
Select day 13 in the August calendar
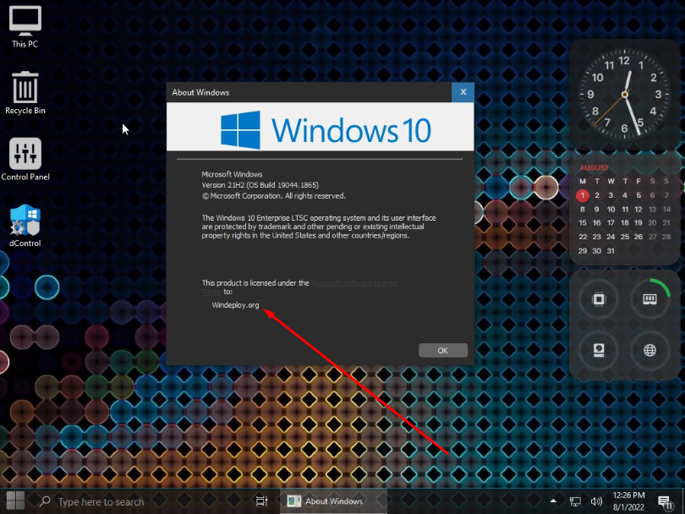coord(652,209)
